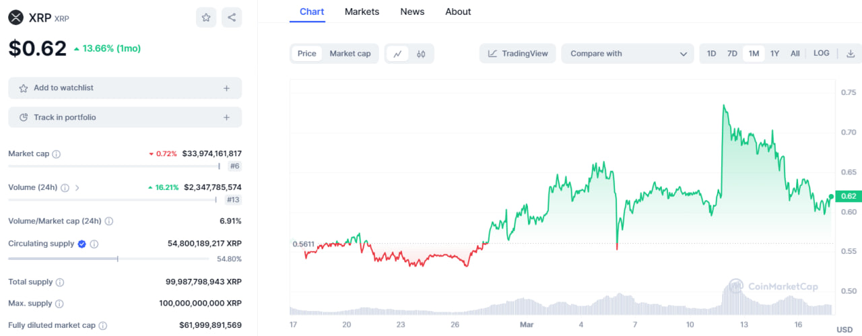Image resolution: width=862 pixels, height=336 pixels.
Task: Click plus icon on Add to watchlist
Action: pyautogui.click(x=226, y=88)
